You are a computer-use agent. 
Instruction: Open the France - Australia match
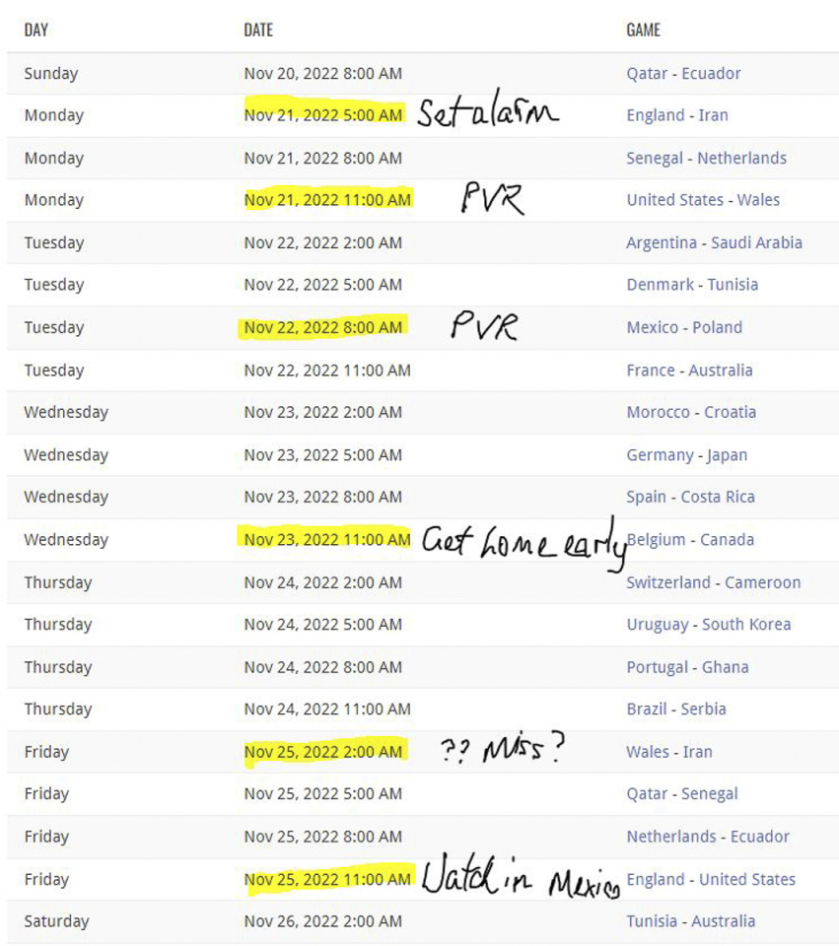tap(689, 370)
